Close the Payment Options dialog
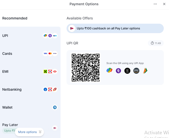 164,4
